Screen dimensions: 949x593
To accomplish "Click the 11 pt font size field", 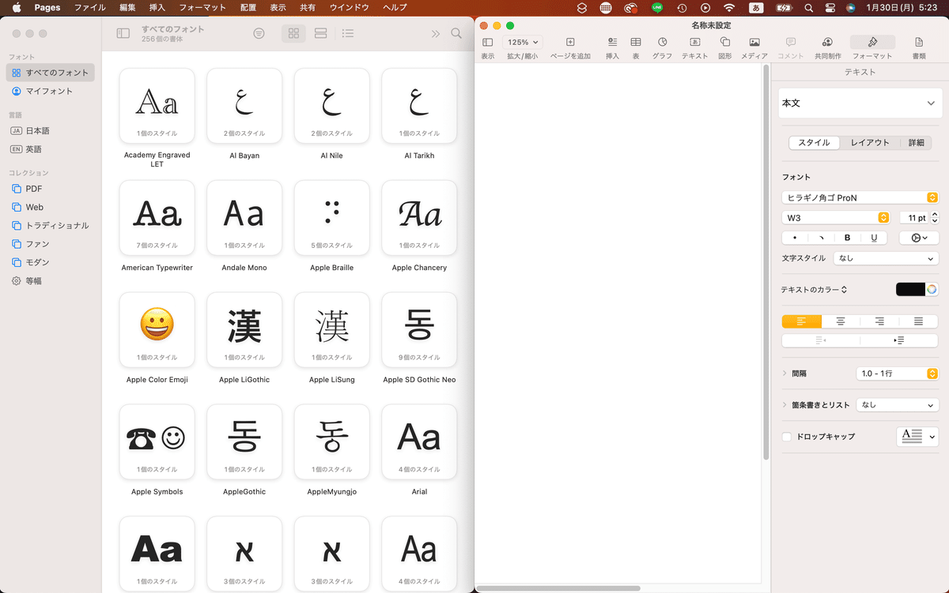I will pyautogui.click(x=913, y=217).
